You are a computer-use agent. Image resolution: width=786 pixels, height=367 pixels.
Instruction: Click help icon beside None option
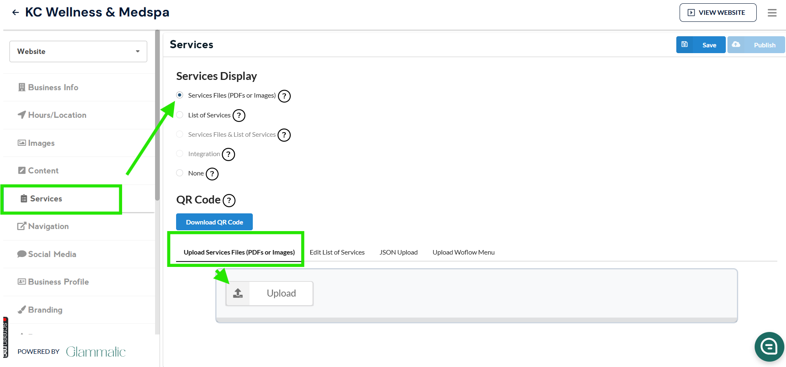click(212, 174)
